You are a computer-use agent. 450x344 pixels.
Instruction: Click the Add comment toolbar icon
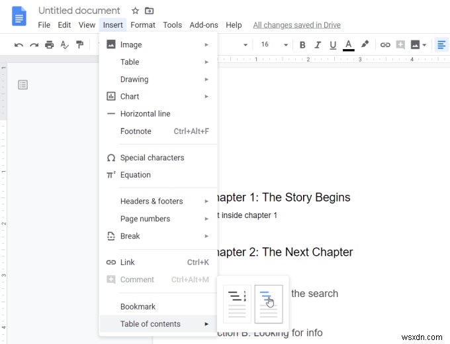tap(400, 44)
